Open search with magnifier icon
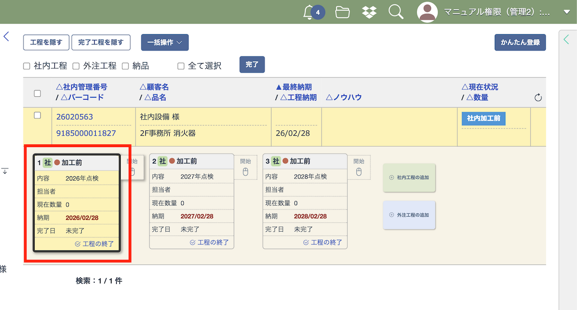The image size is (577, 310). (x=396, y=12)
